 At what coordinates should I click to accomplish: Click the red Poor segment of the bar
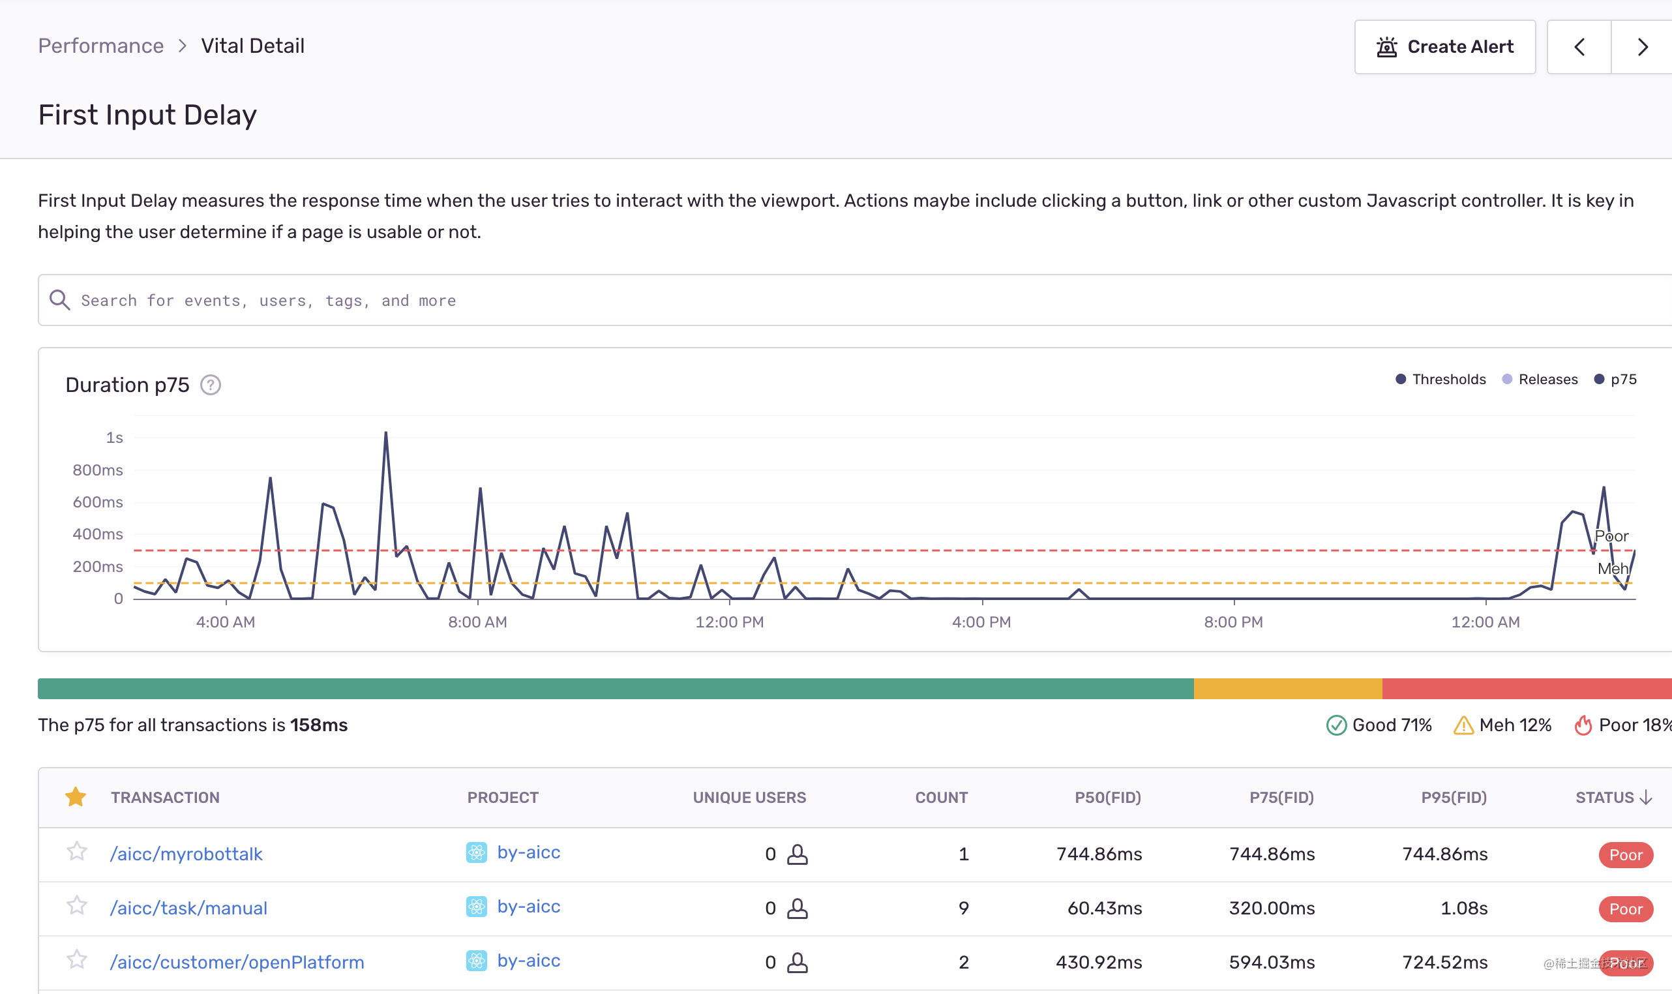pyautogui.click(x=1527, y=689)
